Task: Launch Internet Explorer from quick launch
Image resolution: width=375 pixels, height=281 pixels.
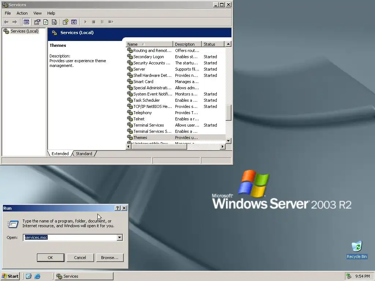Action: pyautogui.click(x=37, y=276)
